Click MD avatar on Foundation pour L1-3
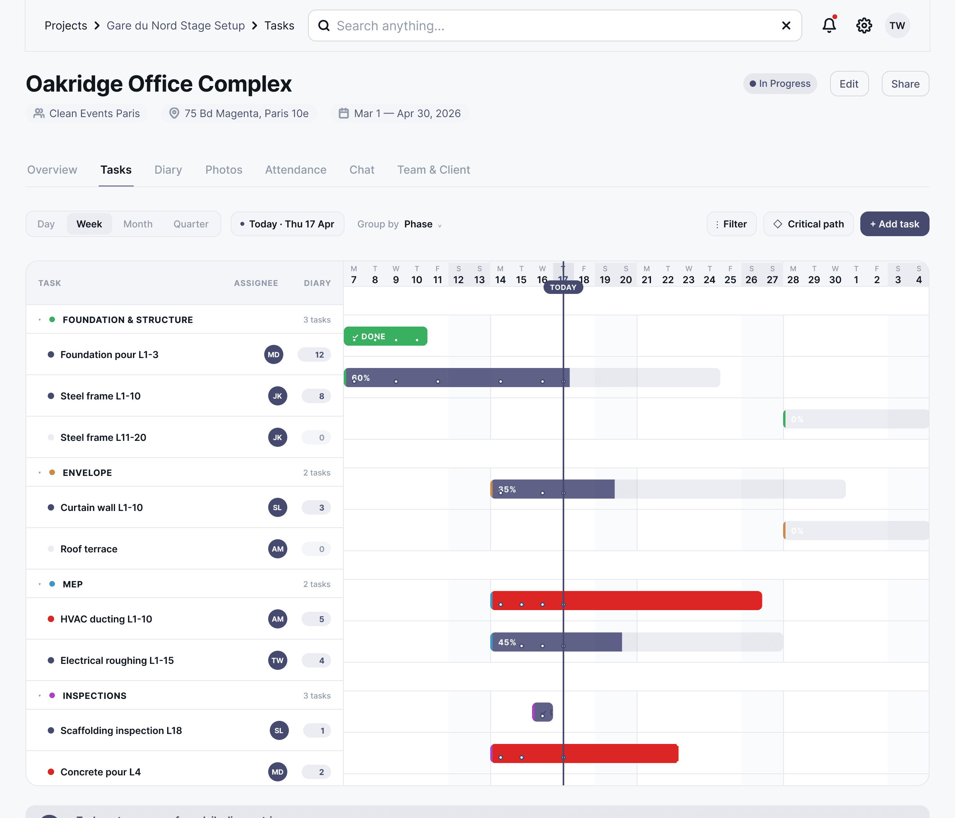955x818 pixels. click(274, 354)
